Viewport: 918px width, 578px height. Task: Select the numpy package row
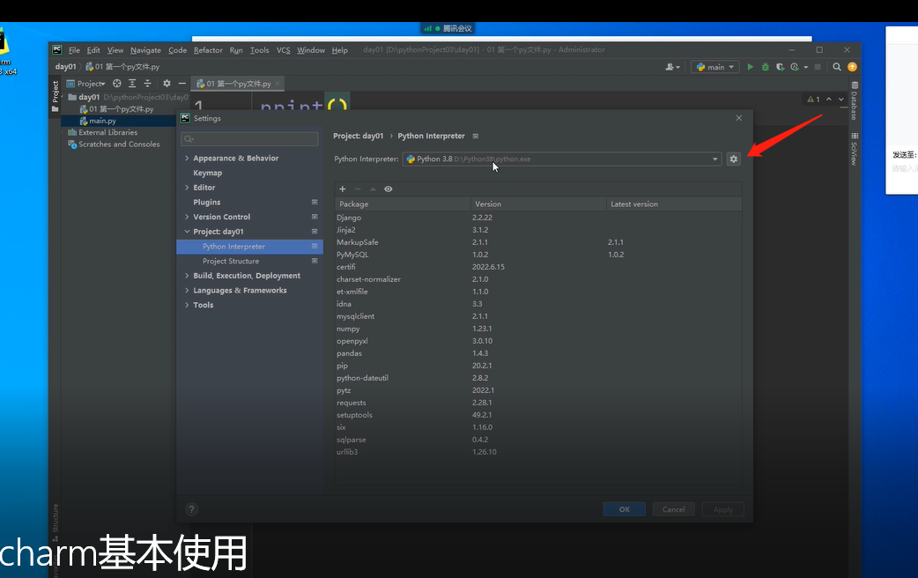point(538,329)
